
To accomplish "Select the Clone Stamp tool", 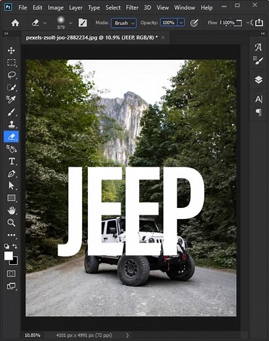I will [x=11, y=125].
